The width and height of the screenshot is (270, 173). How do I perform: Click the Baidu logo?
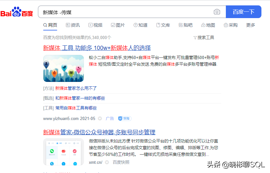[17, 12]
